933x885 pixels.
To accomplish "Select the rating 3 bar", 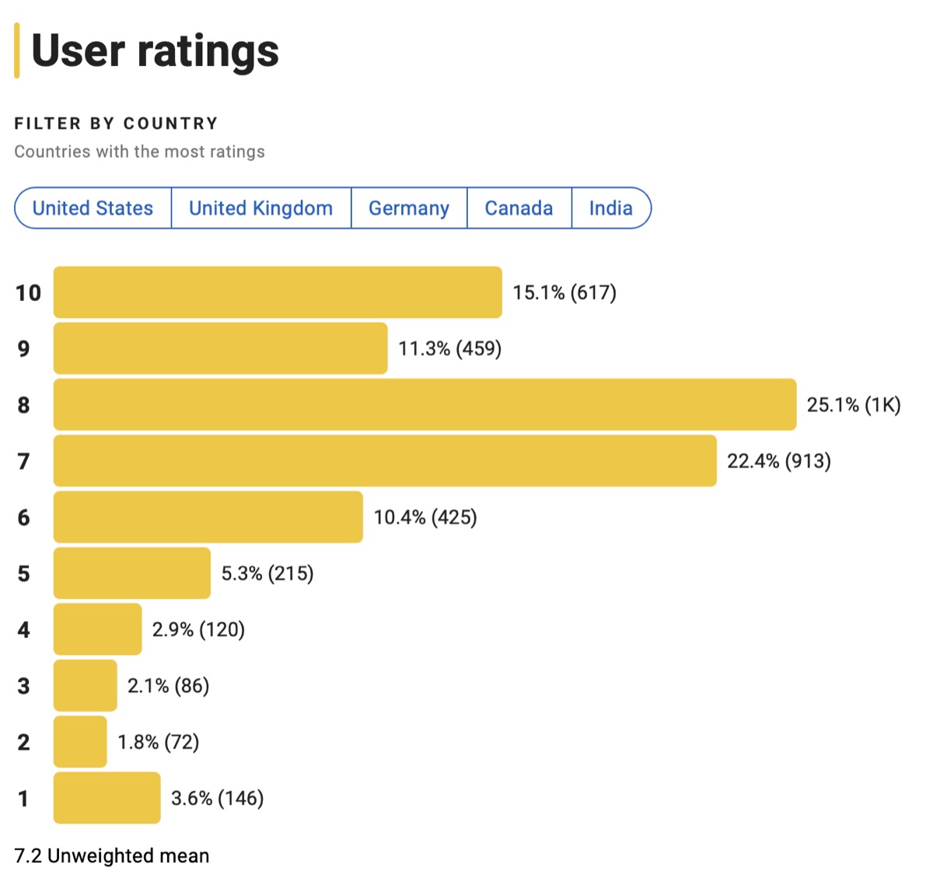I will [85, 686].
